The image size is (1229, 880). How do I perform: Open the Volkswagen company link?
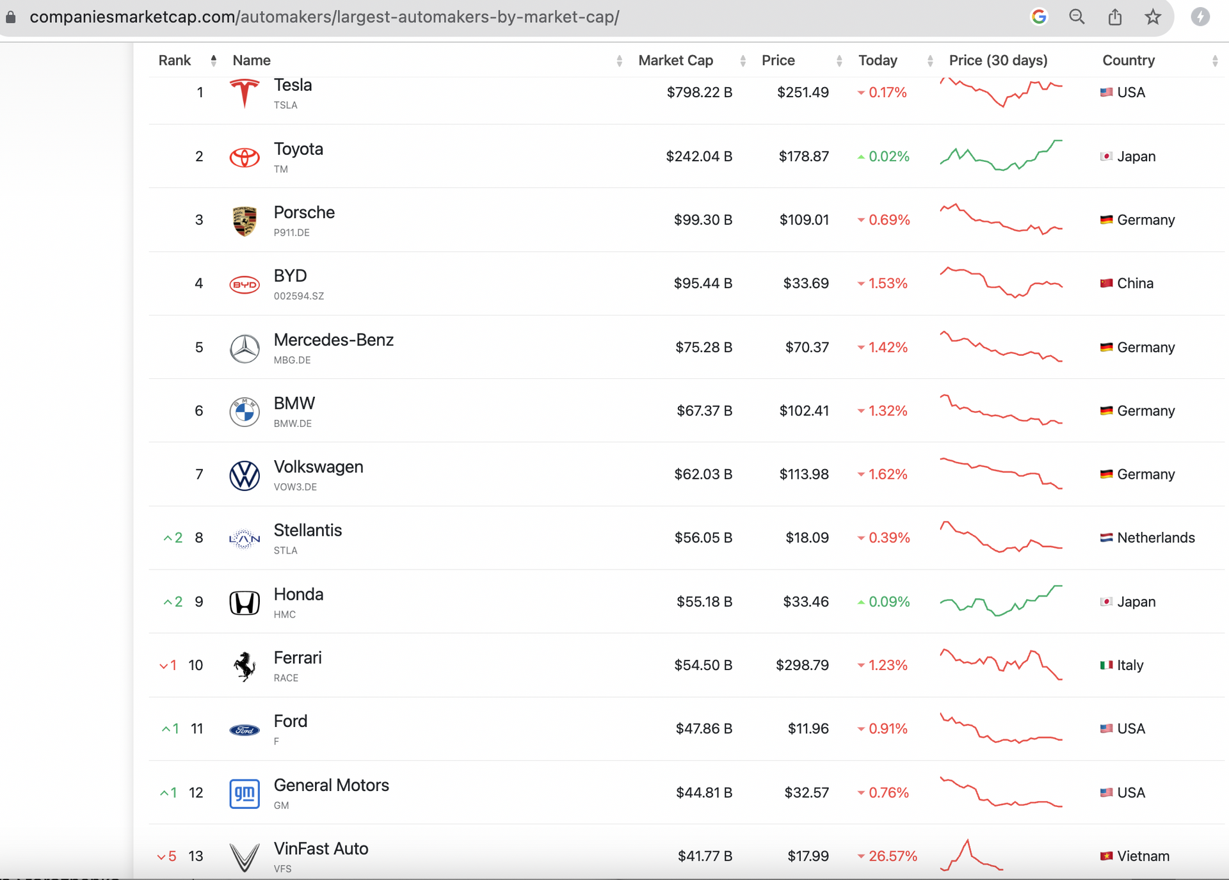[318, 467]
